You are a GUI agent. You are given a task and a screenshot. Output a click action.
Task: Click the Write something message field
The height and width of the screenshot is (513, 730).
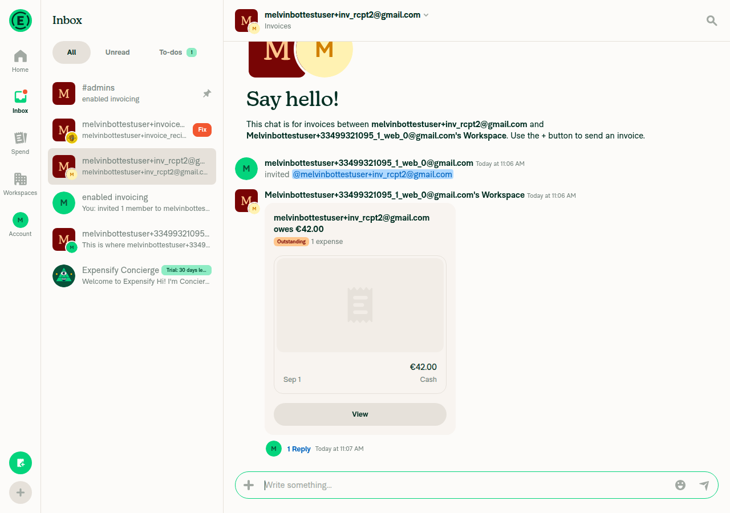[x=465, y=485]
